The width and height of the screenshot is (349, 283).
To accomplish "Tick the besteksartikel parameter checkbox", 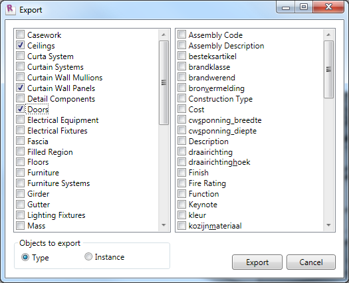I will pyautogui.click(x=181, y=56).
